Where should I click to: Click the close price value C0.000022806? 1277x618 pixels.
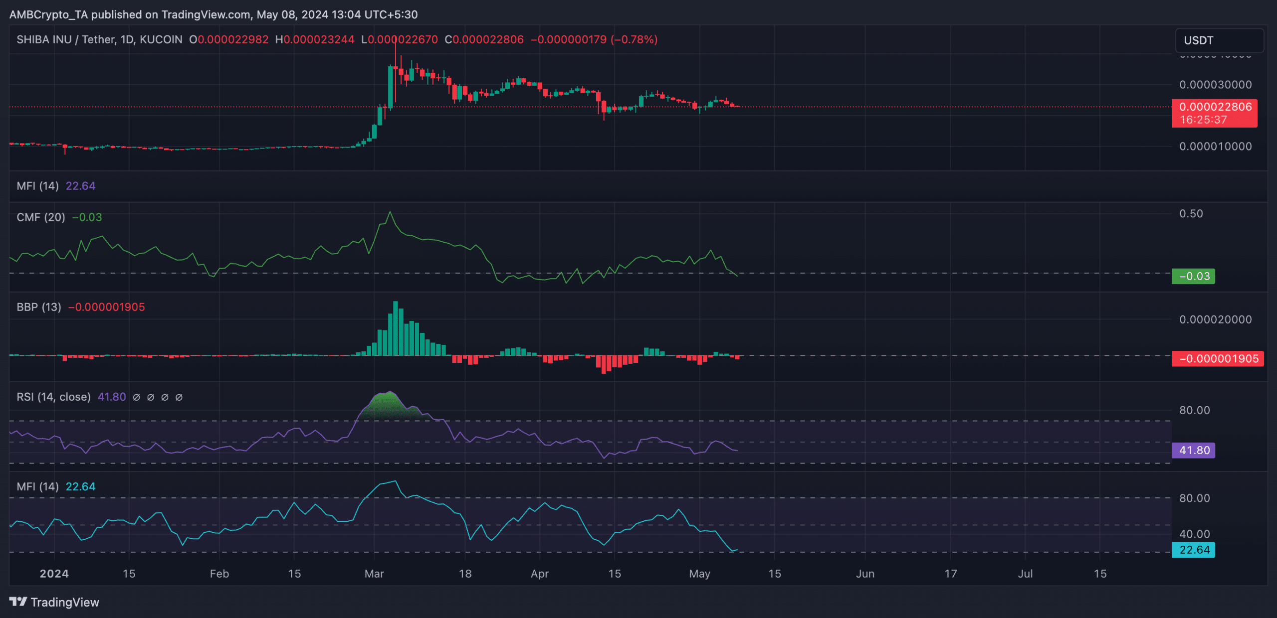[484, 39]
